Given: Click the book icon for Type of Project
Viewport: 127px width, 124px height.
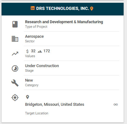Looking at the screenshot, I should [15, 24].
